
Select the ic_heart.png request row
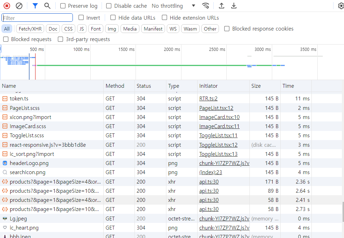pyautogui.click(x=171, y=228)
